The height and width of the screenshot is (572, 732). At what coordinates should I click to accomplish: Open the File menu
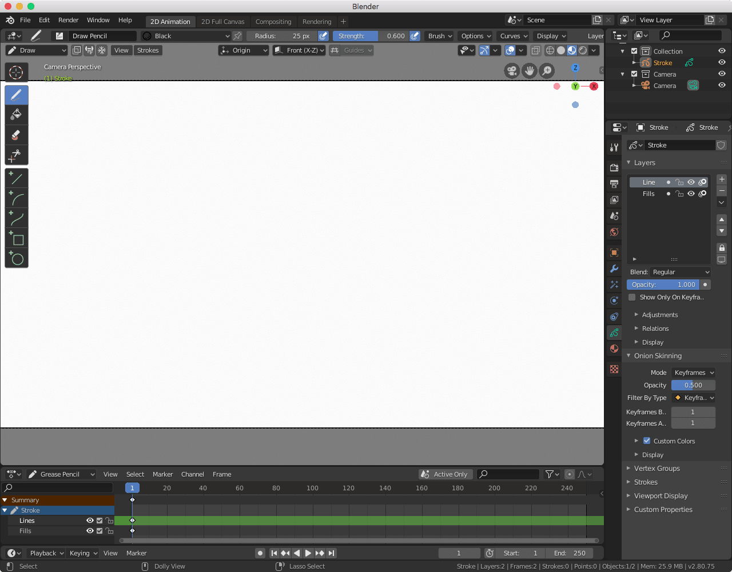(x=25, y=20)
